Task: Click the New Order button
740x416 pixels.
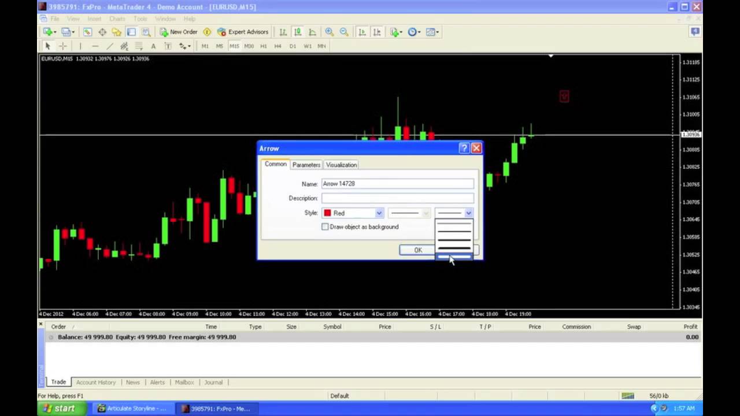Action: coord(179,32)
